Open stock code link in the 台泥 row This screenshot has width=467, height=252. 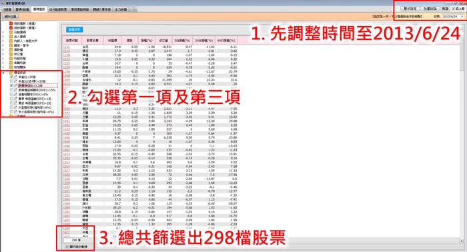pos(67,47)
